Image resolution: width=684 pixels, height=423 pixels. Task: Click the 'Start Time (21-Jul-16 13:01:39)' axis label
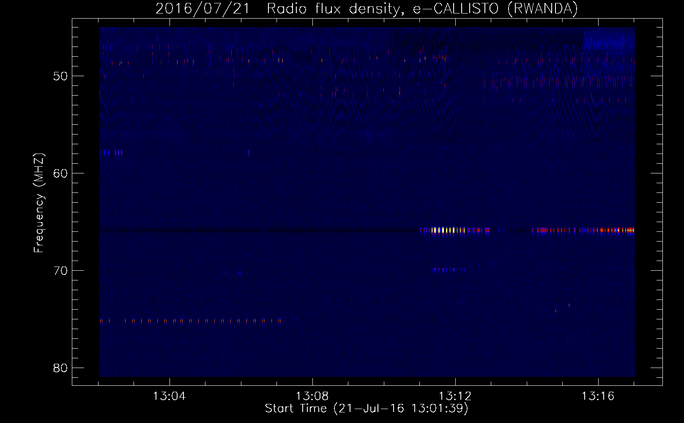[367, 409]
